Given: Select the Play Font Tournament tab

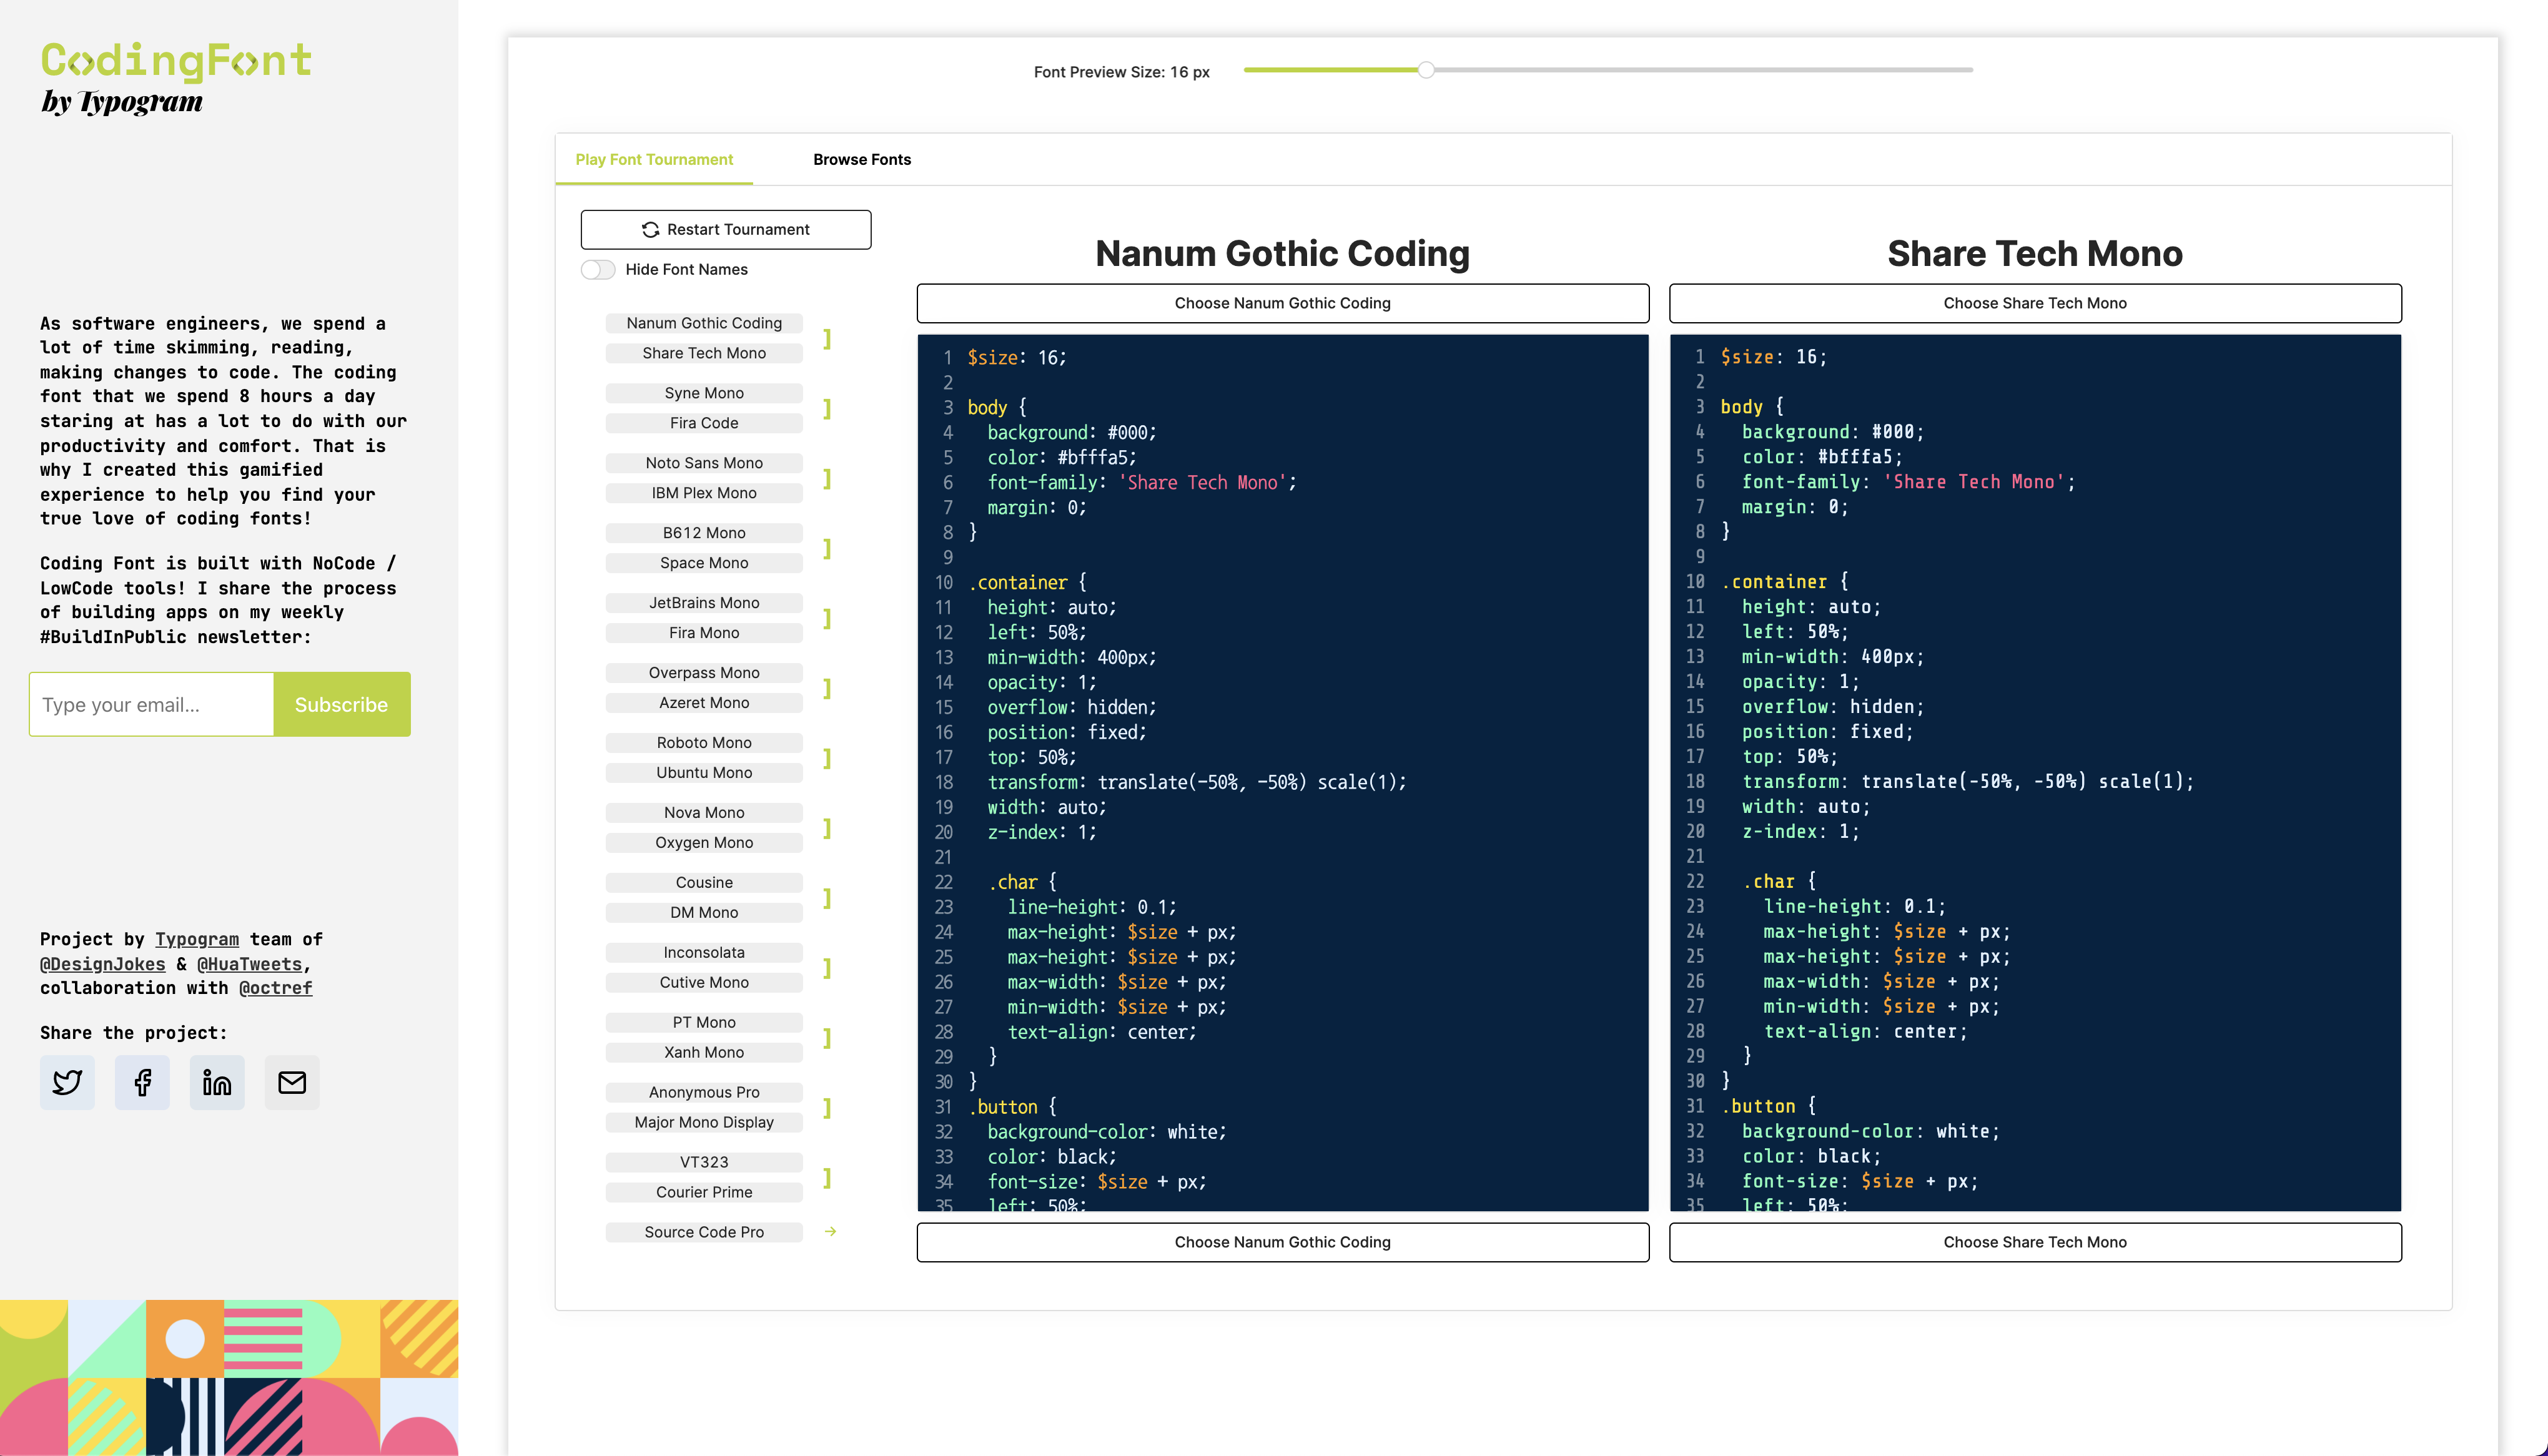Looking at the screenshot, I should [x=654, y=160].
